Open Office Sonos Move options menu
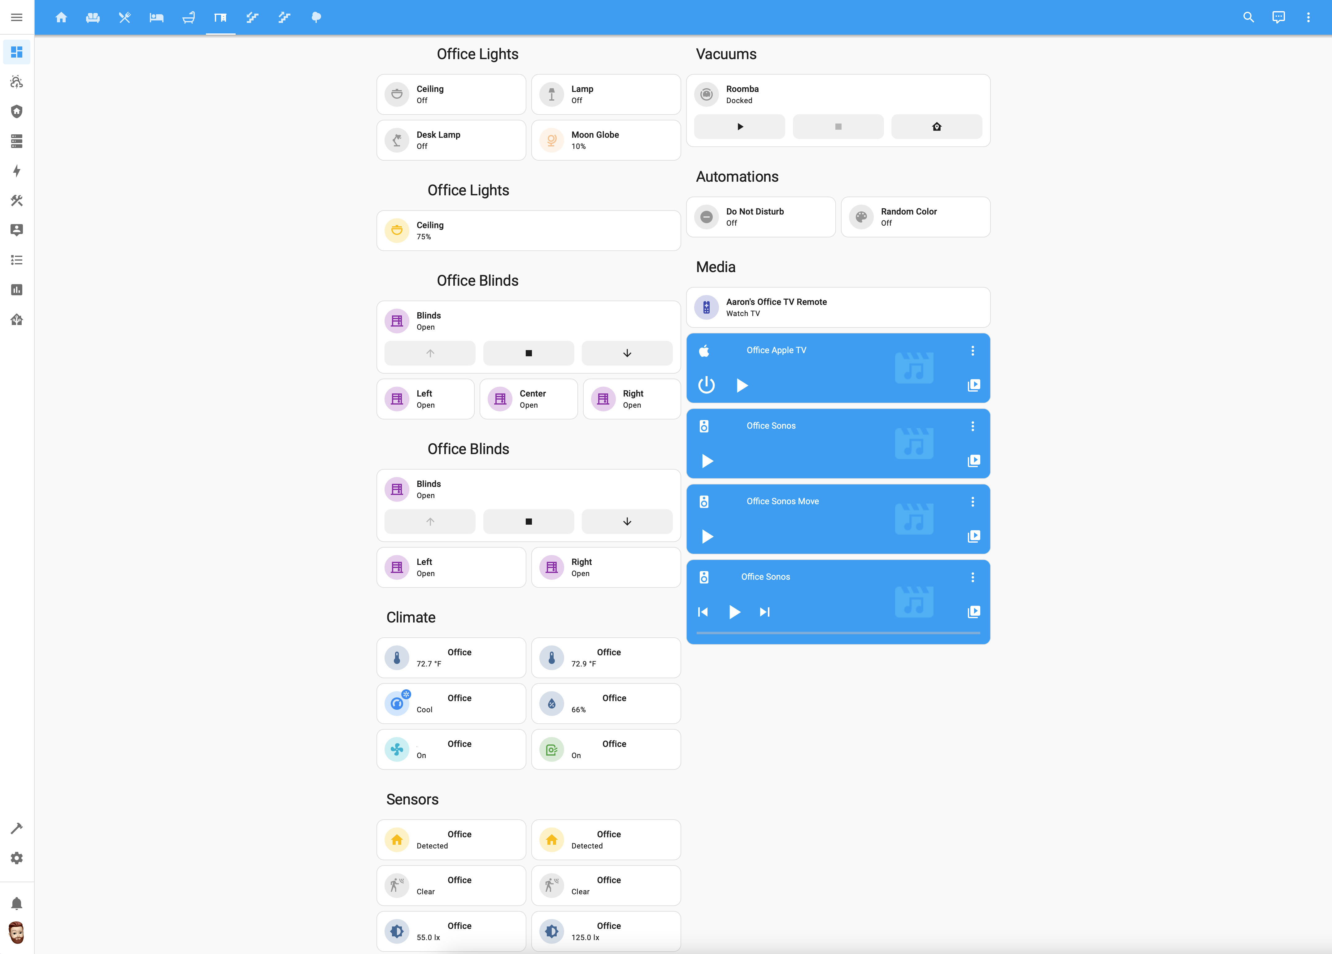 (973, 501)
